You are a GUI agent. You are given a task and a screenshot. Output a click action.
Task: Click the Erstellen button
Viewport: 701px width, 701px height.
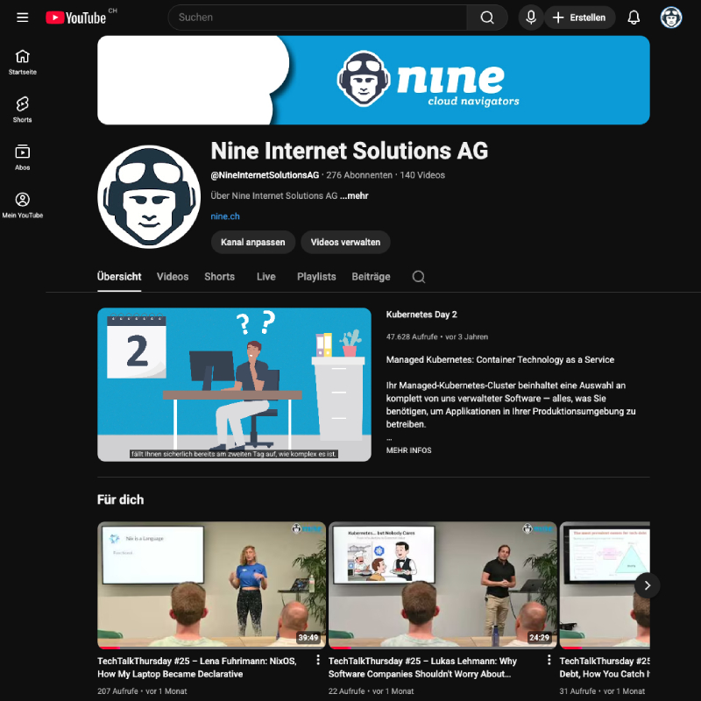coord(580,18)
